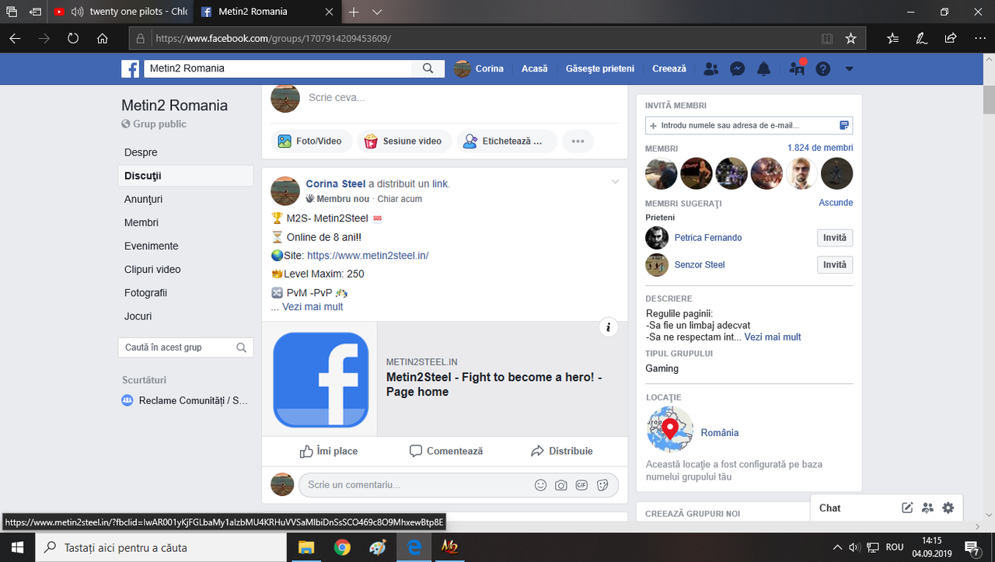Insert emoji in comment box
This screenshot has height=562, width=995.
click(x=540, y=485)
